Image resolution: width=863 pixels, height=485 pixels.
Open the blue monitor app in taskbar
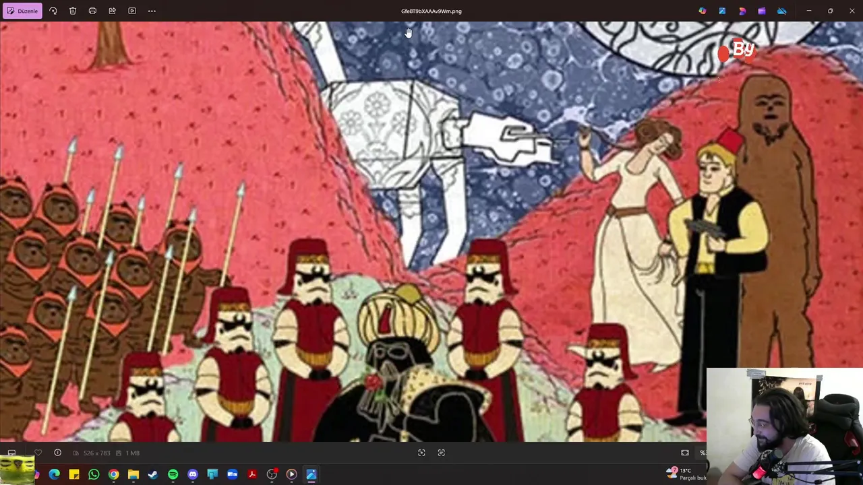coord(212,475)
